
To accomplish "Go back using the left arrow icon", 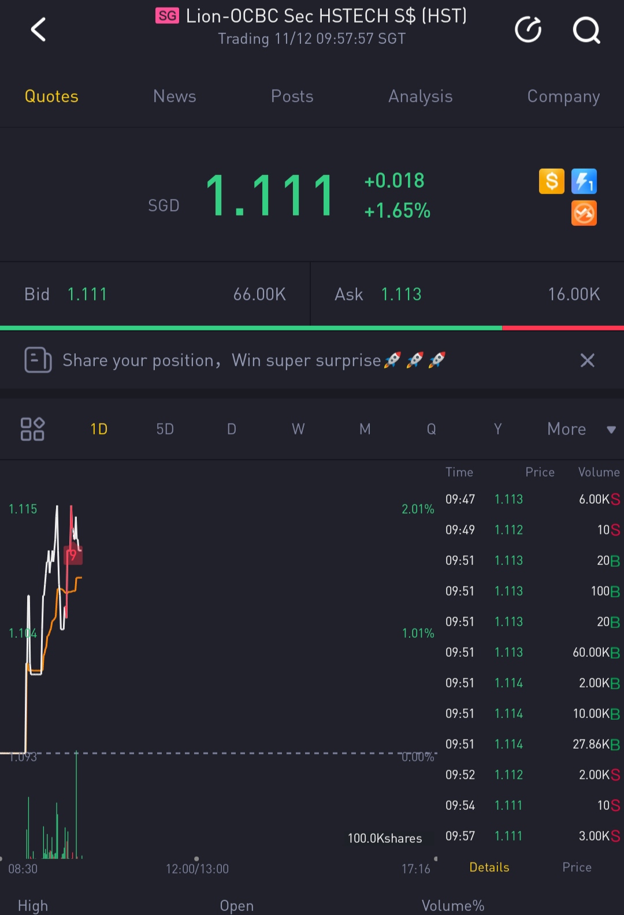I will pos(38,29).
